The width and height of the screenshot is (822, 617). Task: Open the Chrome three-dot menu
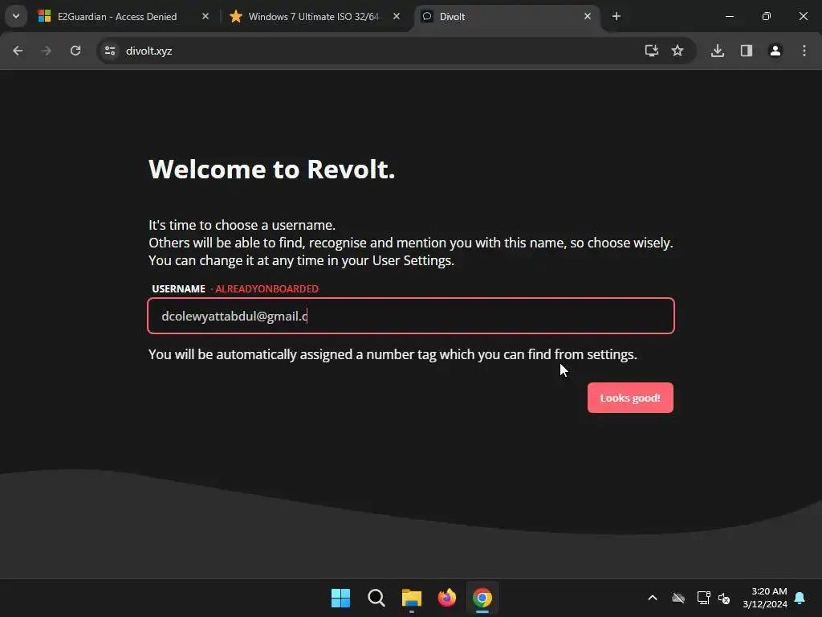click(x=804, y=51)
